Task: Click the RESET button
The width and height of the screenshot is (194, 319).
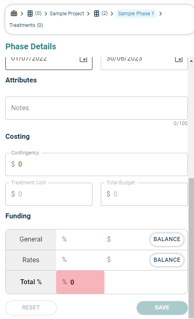Action: (31, 307)
